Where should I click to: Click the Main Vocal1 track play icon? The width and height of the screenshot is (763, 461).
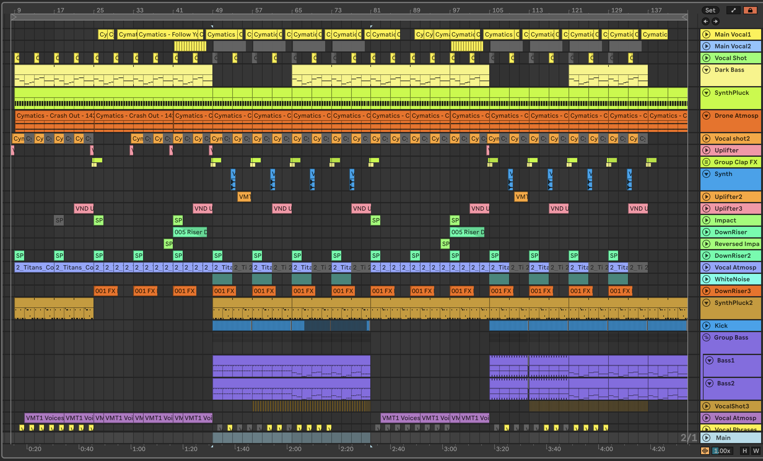(x=706, y=34)
